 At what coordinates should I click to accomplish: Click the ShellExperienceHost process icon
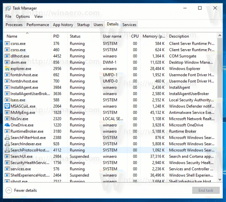7,175
